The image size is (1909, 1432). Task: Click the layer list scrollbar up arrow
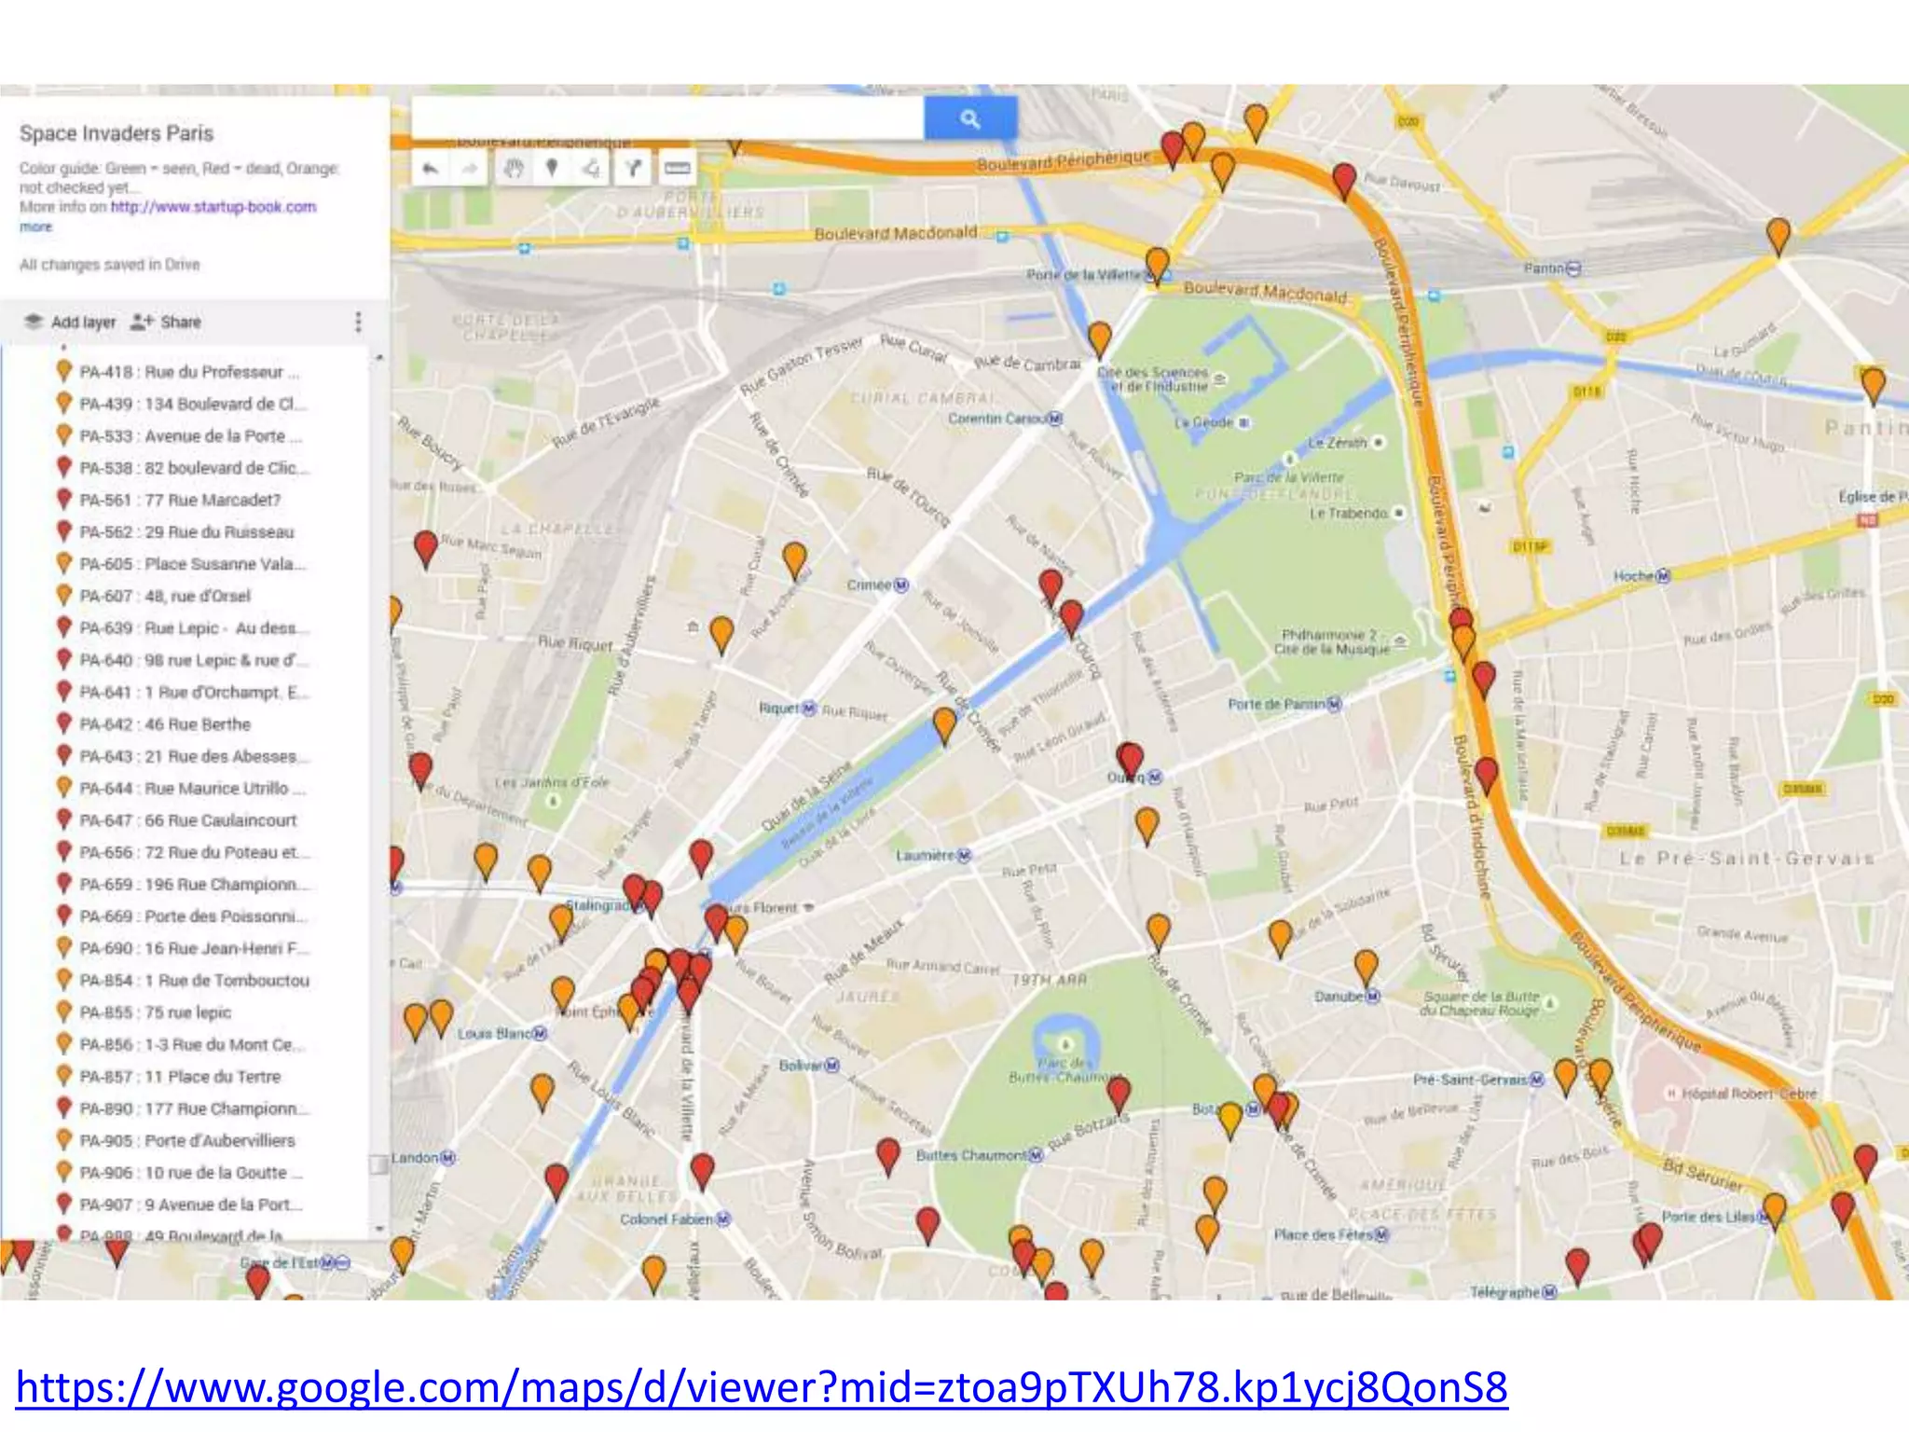(378, 358)
